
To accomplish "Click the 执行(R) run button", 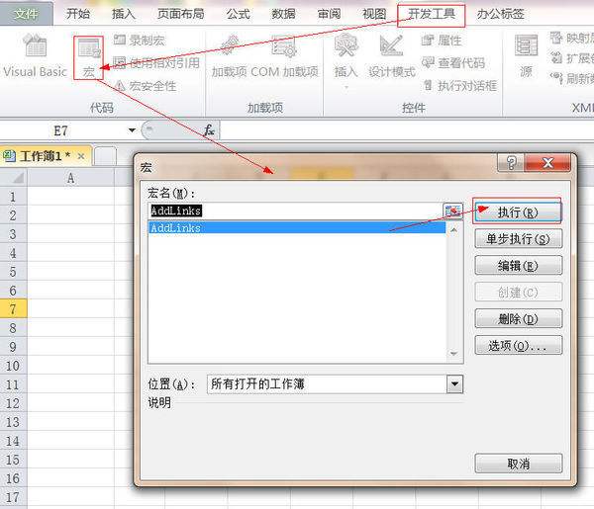I will 518,212.
